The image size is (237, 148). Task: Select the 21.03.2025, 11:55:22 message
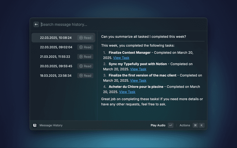point(56,57)
